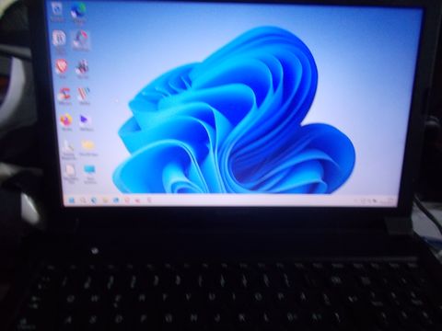Open taskbar Search magnifier
The image size is (442, 331).
point(83,200)
